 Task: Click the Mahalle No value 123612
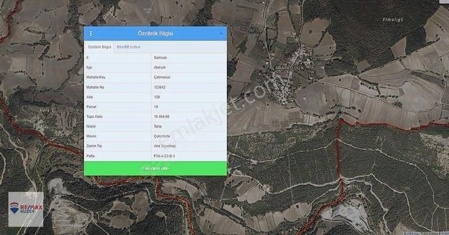tap(159, 87)
